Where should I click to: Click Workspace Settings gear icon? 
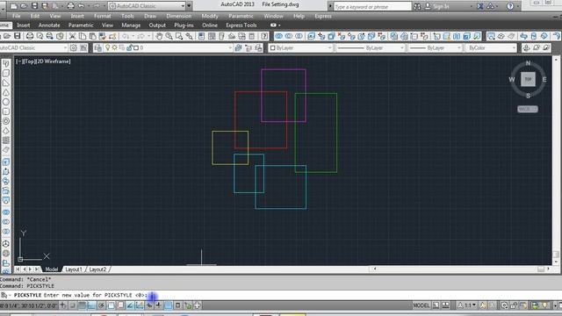(x=74, y=47)
